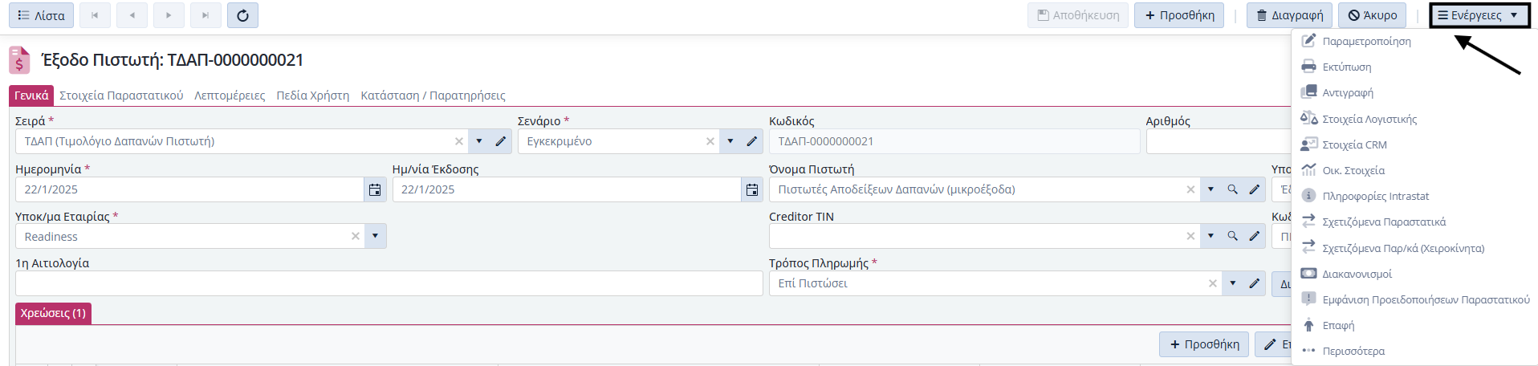Open the Ενέργειες actions menu

point(1479,15)
